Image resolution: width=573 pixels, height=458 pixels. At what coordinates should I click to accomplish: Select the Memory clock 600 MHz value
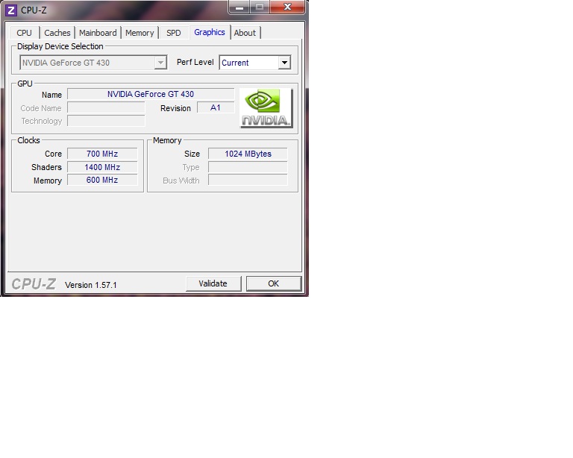point(102,180)
